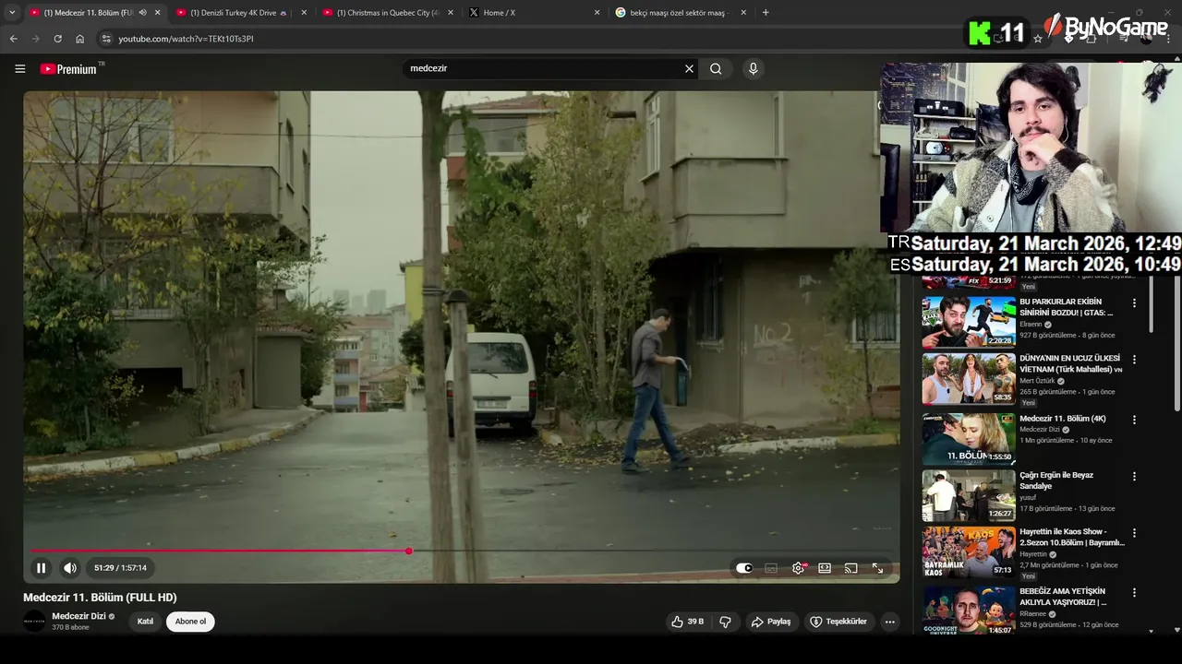Join channel with Katıl button

tap(145, 622)
